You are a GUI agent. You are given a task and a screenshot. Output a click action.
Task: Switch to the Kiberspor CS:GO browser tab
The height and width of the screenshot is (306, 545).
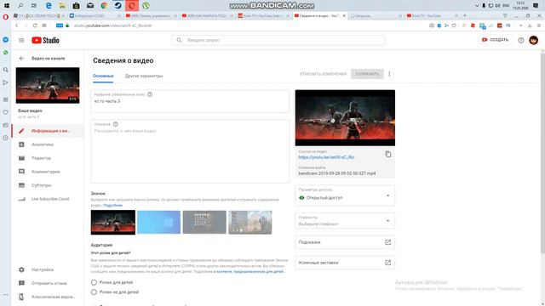pos(95,16)
